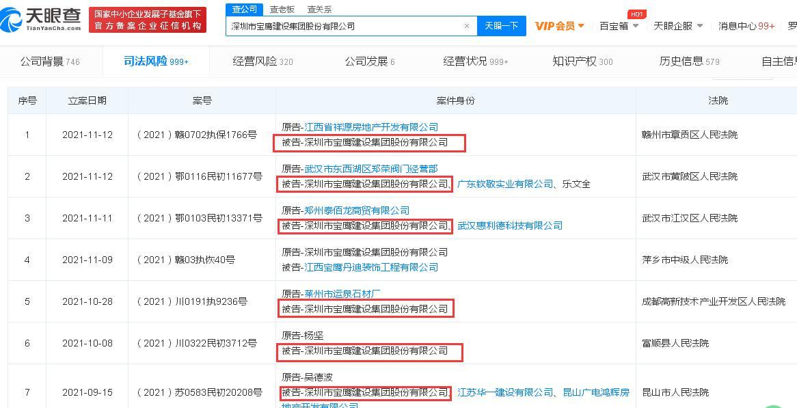Viewport: 797px width, 408px height.
Task: Click plaintiff name 原告-杨坚
Action: point(303,336)
